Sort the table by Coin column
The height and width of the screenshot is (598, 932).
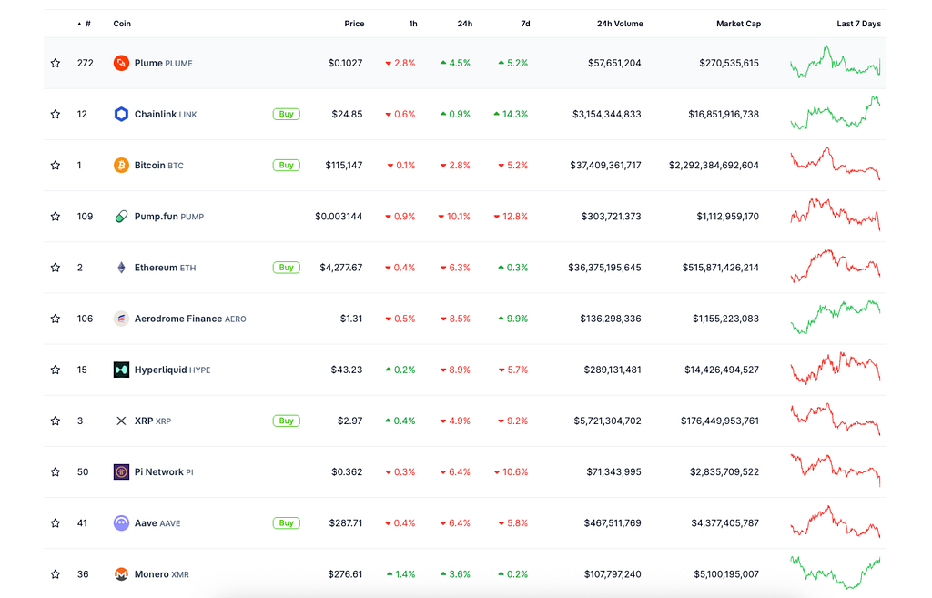[x=122, y=24]
